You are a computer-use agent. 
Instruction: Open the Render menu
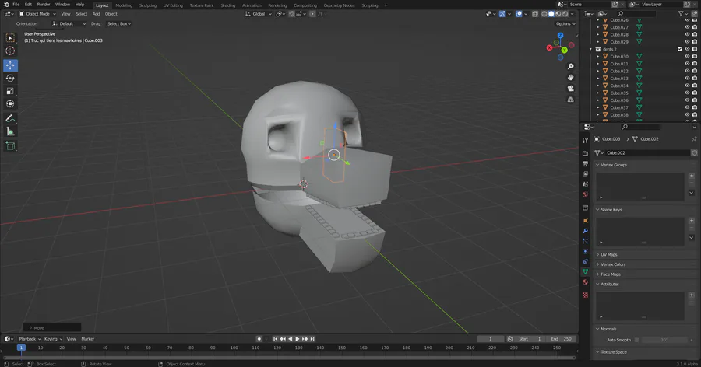point(42,5)
